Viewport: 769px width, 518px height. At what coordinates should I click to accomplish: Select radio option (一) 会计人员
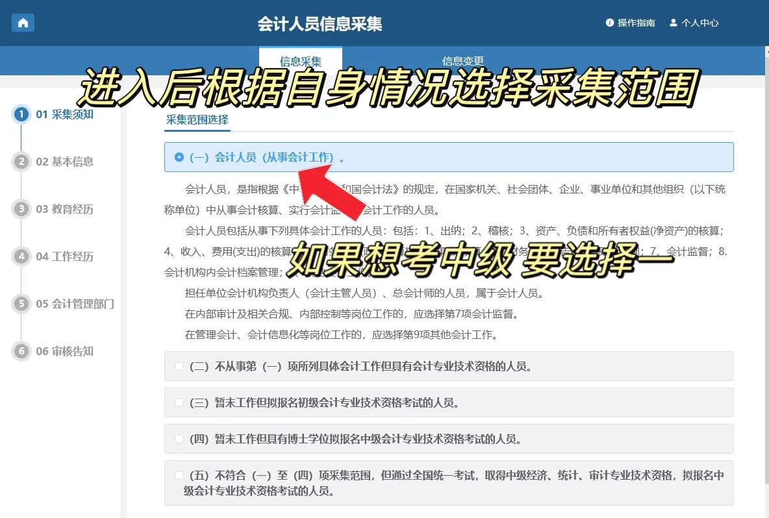coord(179,157)
